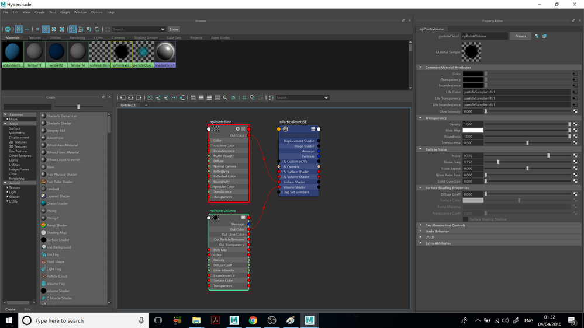Create a Surface Shader from list

point(58,240)
